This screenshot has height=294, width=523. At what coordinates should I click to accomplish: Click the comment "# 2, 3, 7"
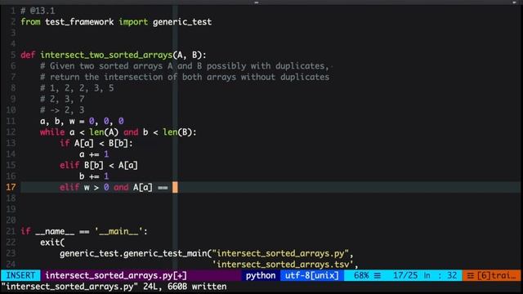click(62, 99)
